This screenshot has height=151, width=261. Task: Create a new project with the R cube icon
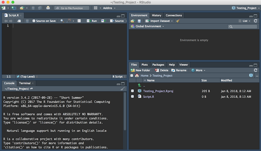tap(14, 8)
